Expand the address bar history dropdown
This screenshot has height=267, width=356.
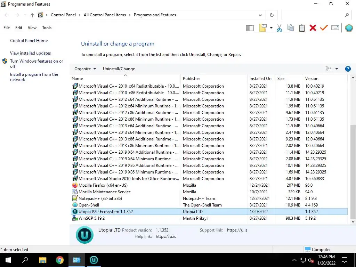pos(260,15)
